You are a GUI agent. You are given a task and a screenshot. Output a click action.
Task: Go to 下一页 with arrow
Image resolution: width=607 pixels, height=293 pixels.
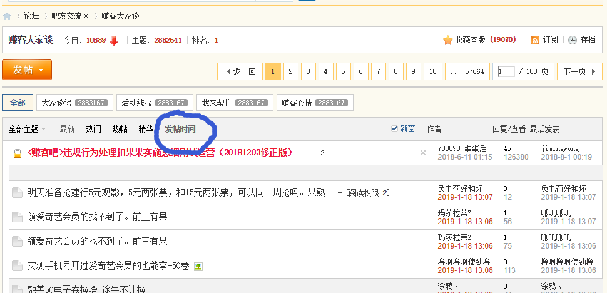pos(579,71)
